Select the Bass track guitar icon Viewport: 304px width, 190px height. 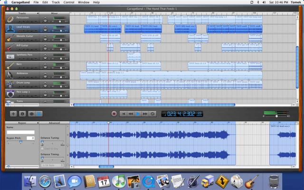10,66
